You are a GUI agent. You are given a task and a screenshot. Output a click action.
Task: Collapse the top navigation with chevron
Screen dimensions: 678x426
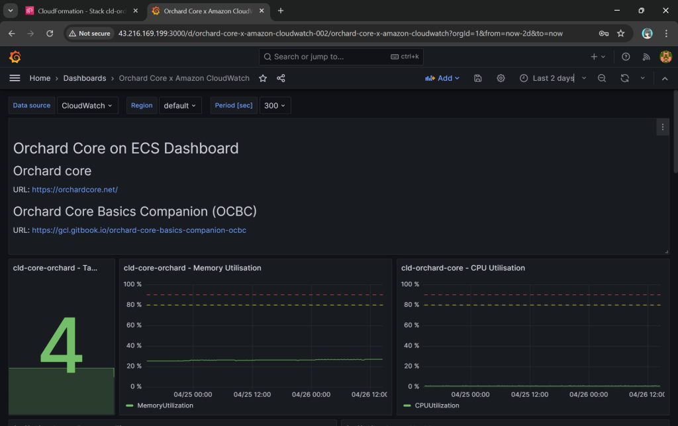point(665,78)
